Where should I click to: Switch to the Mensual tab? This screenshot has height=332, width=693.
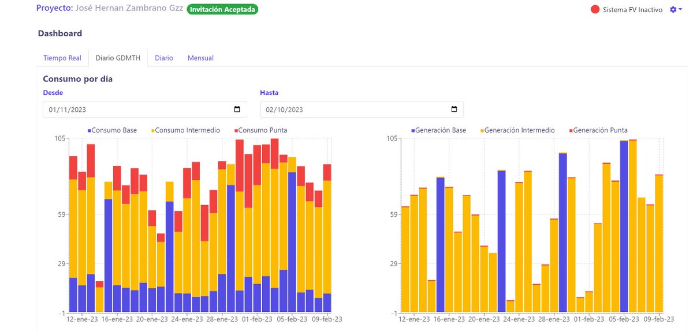click(x=200, y=58)
